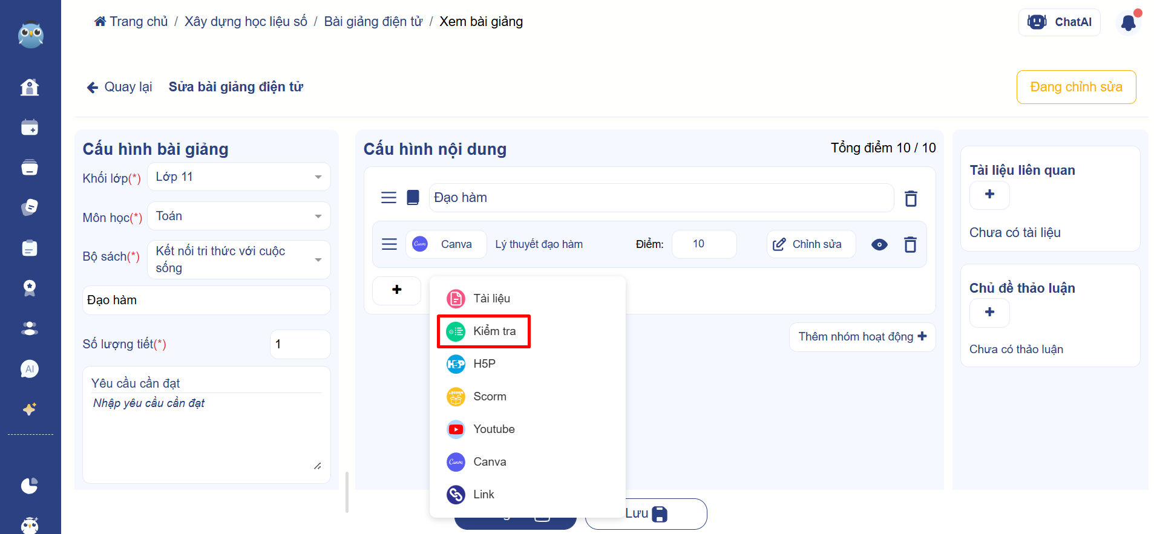Go back using Quay lại link

(x=119, y=87)
